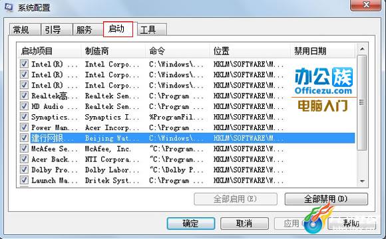Uncheck the McAfee Se... startup checkbox
This screenshot has width=386, height=239.
[x=24, y=148]
